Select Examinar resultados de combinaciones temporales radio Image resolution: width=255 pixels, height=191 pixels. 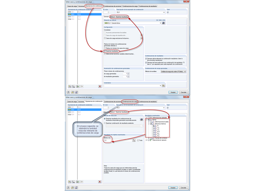tap(105, 119)
